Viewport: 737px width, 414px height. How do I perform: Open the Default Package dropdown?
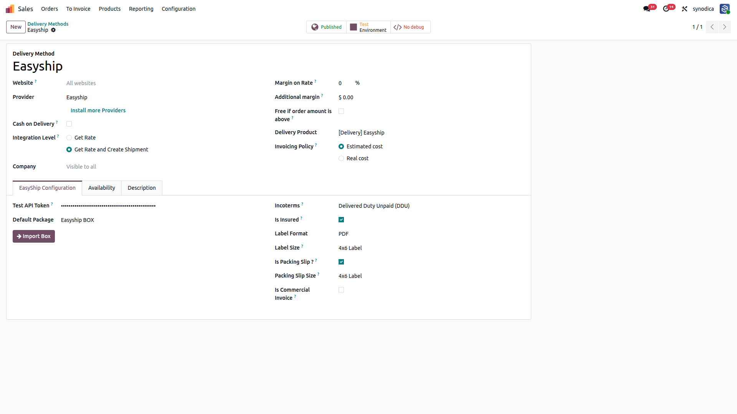162,220
